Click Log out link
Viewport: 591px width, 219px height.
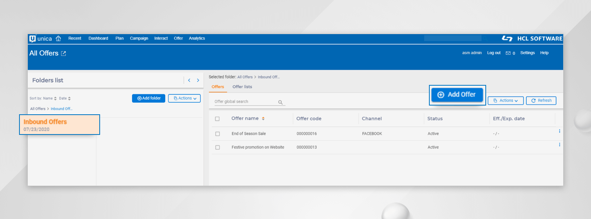pos(494,53)
